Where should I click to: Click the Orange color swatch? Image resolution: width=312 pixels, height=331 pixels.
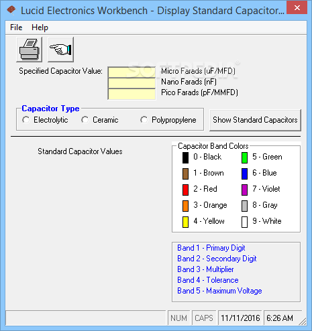(185, 206)
